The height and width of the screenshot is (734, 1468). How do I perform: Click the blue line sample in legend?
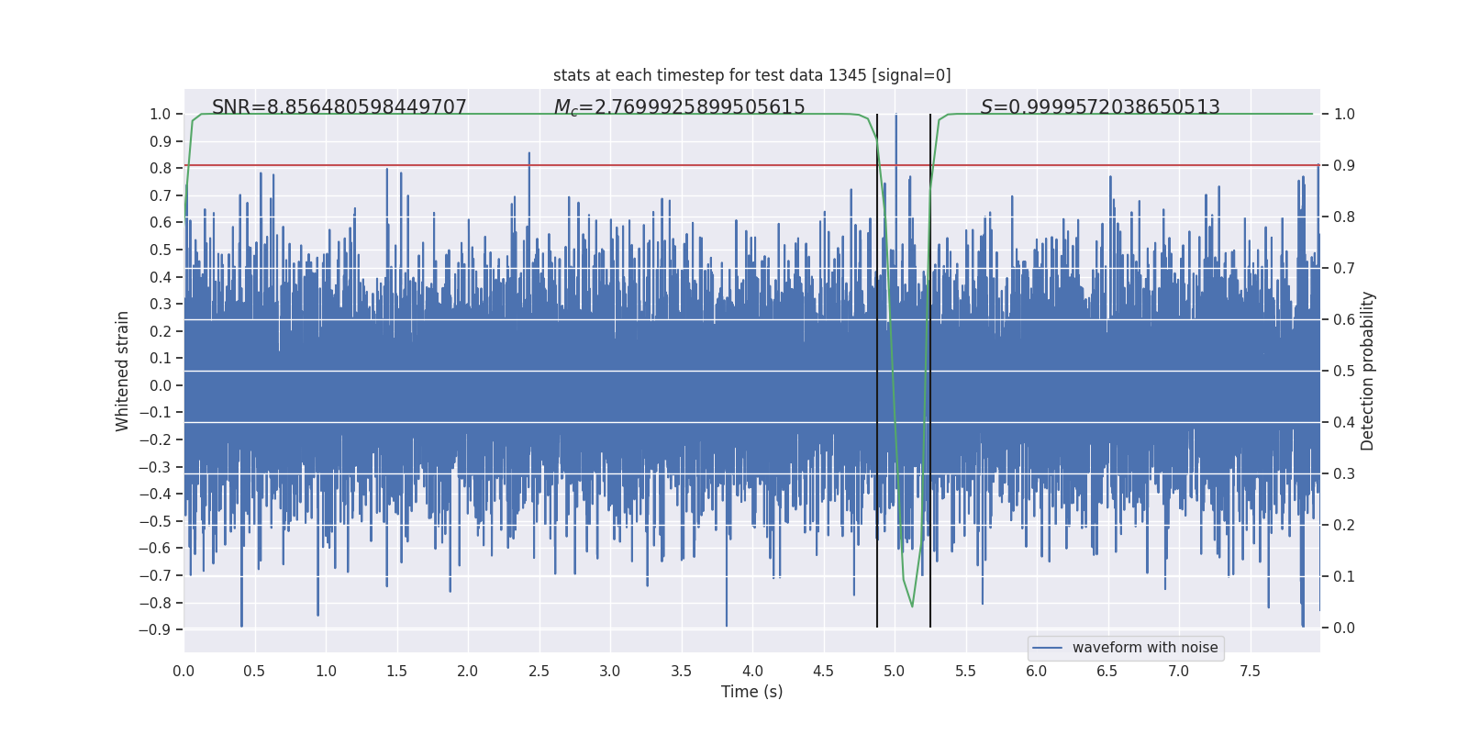(1047, 648)
